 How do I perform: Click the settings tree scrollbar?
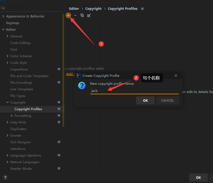[63, 70]
